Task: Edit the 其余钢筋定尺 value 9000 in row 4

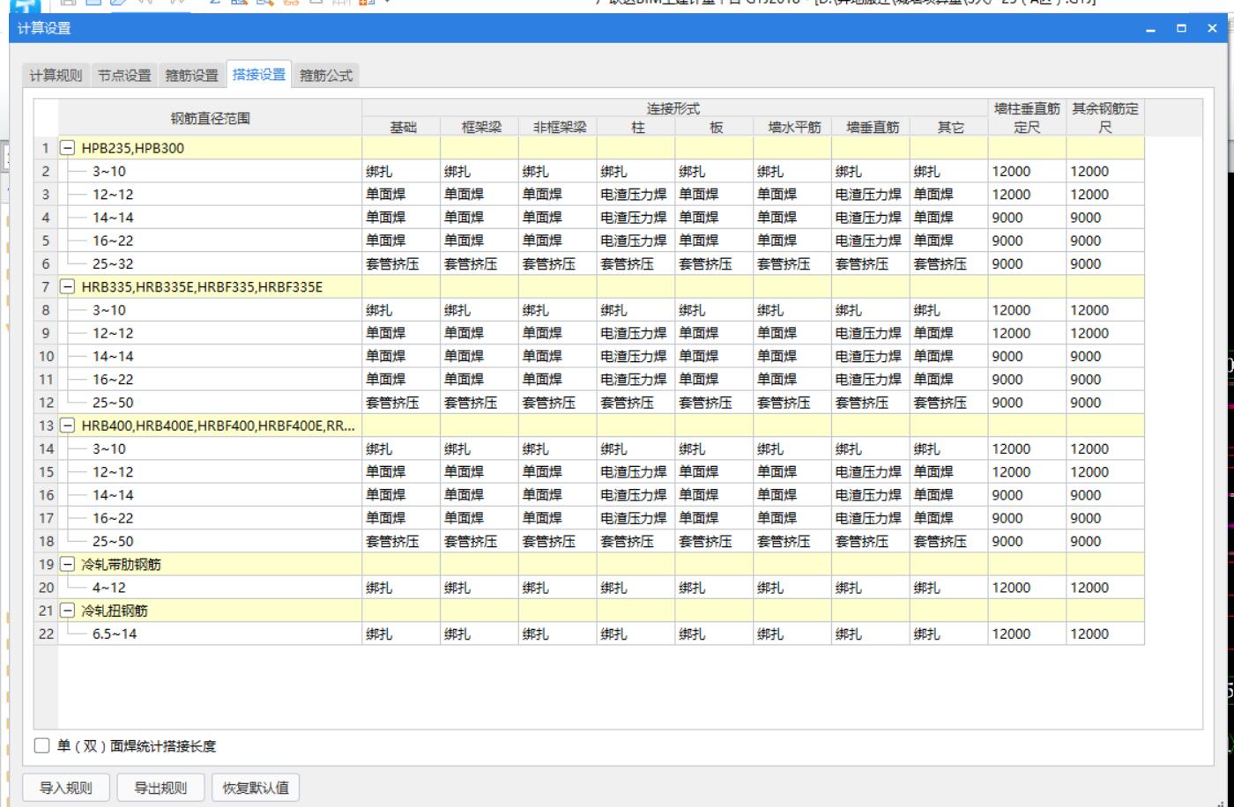Action: point(1105,218)
